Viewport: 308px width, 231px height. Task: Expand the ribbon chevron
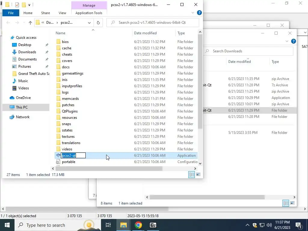coord(193,13)
